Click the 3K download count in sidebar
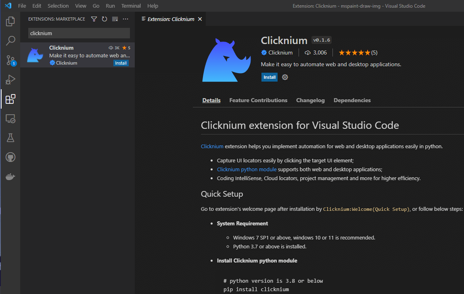Viewport: 464px width, 294px height. [x=114, y=48]
